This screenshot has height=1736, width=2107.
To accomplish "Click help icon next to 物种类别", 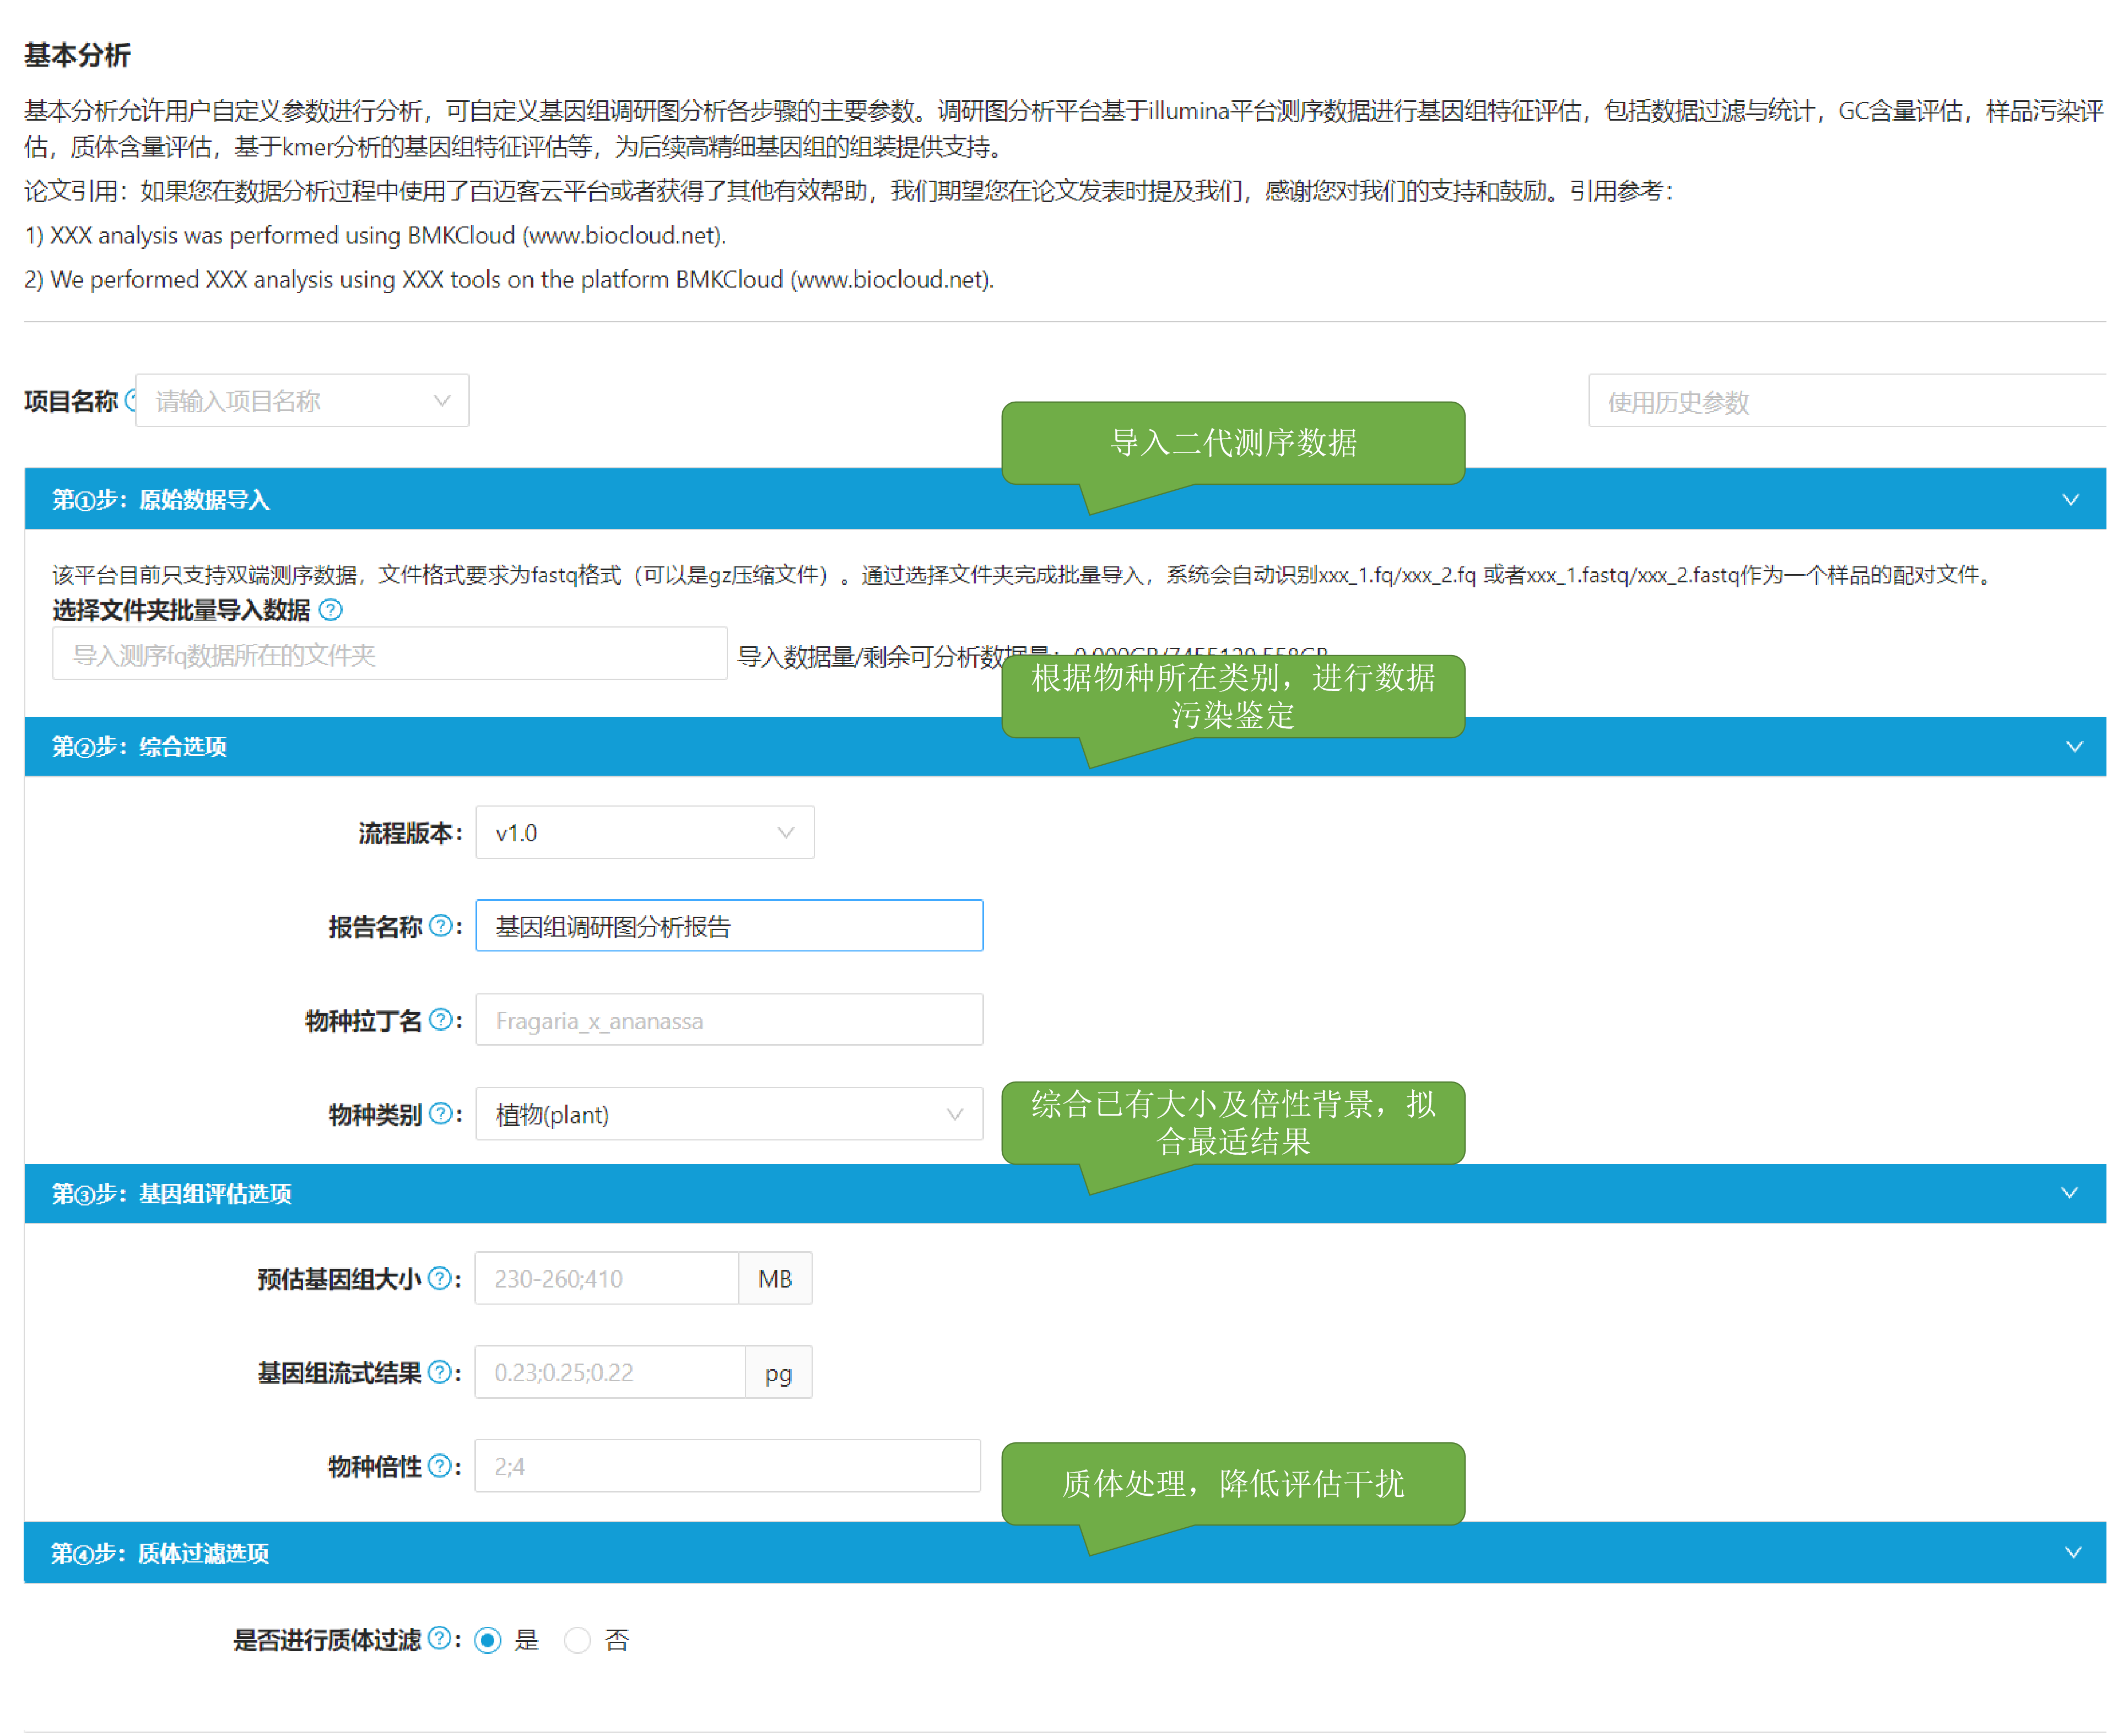I will pyautogui.click(x=440, y=1114).
